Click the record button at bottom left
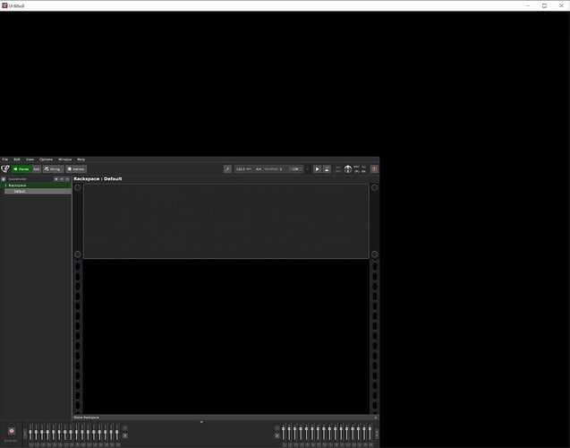This screenshot has width=570, height=448. point(11,431)
